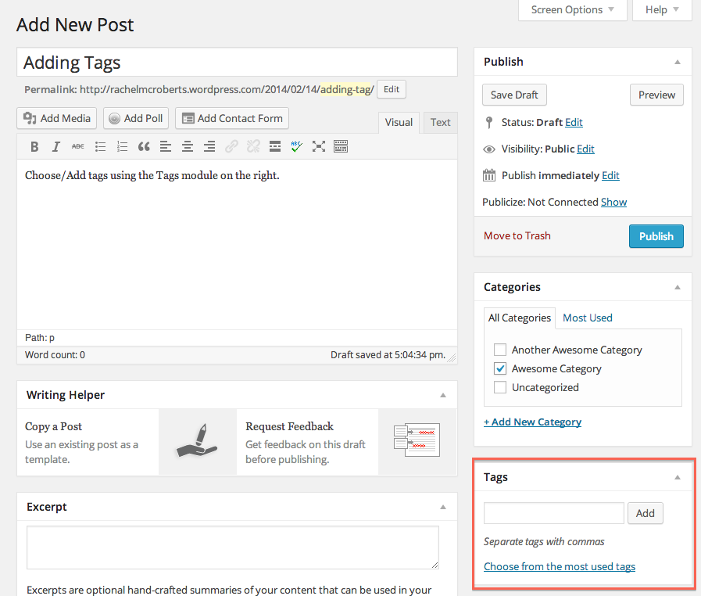Insert a bulleted list

100,146
